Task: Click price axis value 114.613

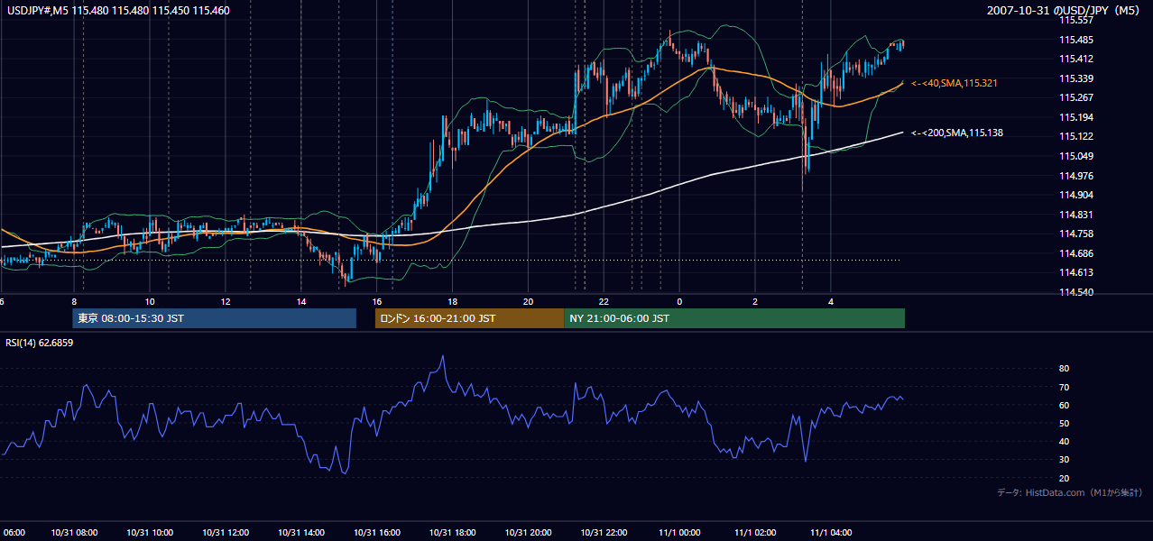Action: click(1075, 272)
